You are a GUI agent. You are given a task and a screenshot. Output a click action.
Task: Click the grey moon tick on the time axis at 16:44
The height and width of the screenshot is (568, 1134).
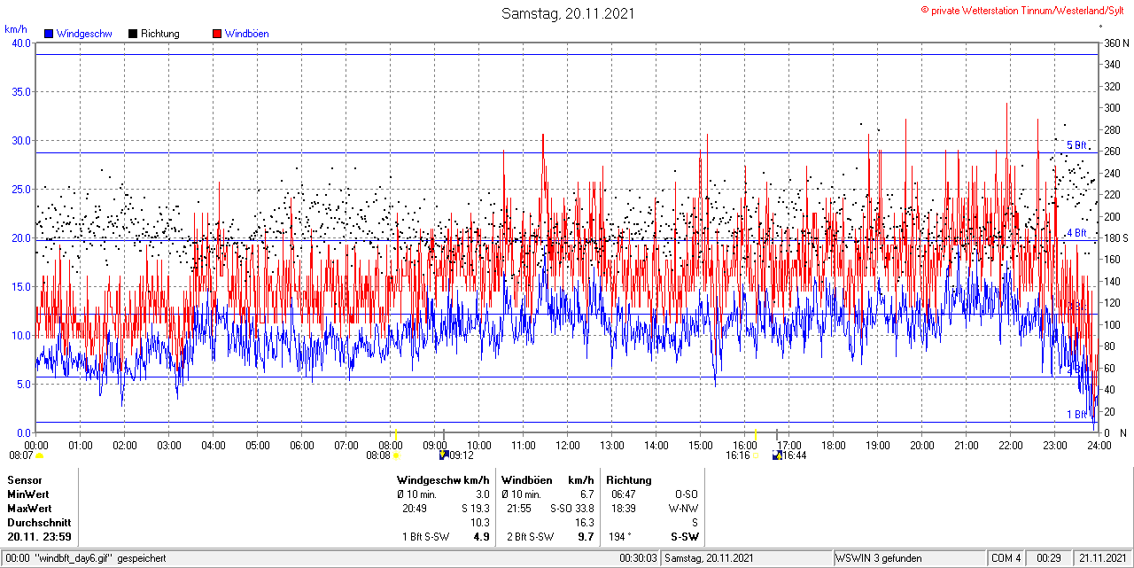(x=776, y=432)
